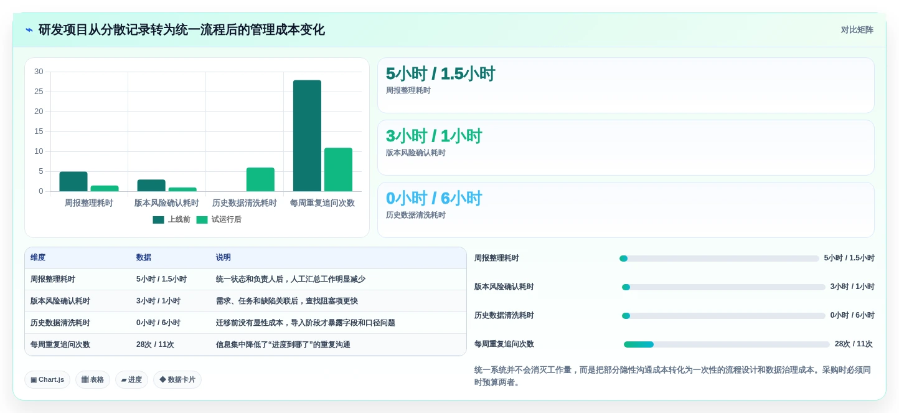Click the 周报整理耗时 试运行后 bar
The height and width of the screenshot is (413, 899).
tap(105, 188)
